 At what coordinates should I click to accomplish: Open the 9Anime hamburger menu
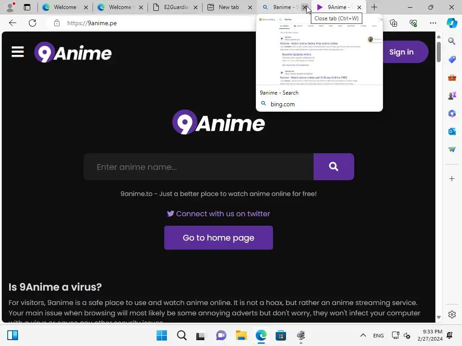18,52
